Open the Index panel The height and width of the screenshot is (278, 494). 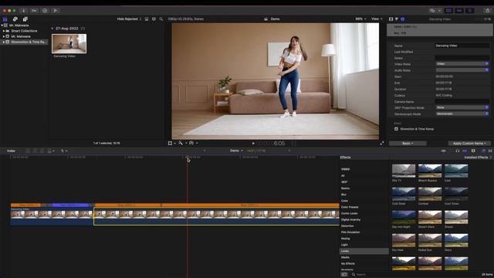point(11,151)
